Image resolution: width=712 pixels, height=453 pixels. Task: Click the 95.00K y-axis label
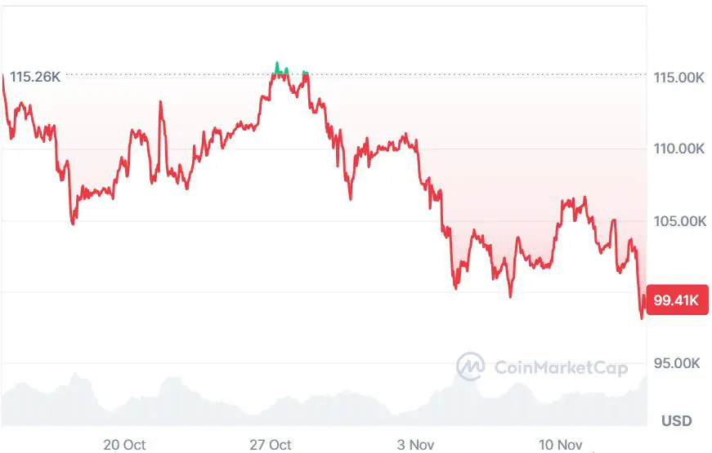[x=678, y=362]
